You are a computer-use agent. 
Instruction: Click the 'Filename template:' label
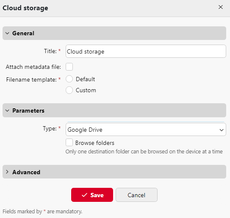click(x=31, y=79)
